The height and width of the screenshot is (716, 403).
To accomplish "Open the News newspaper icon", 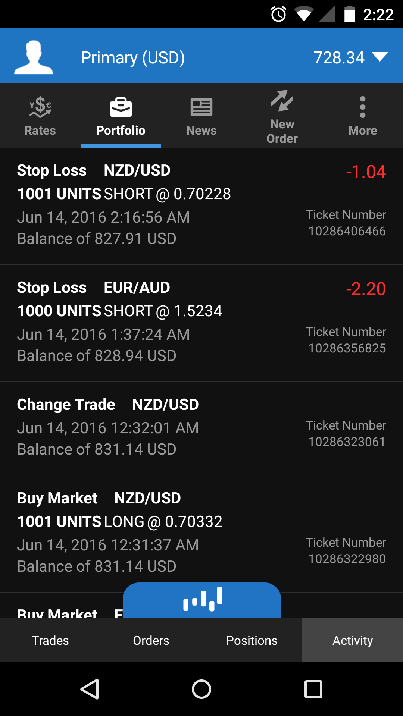I will pyautogui.click(x=201, y=107).
